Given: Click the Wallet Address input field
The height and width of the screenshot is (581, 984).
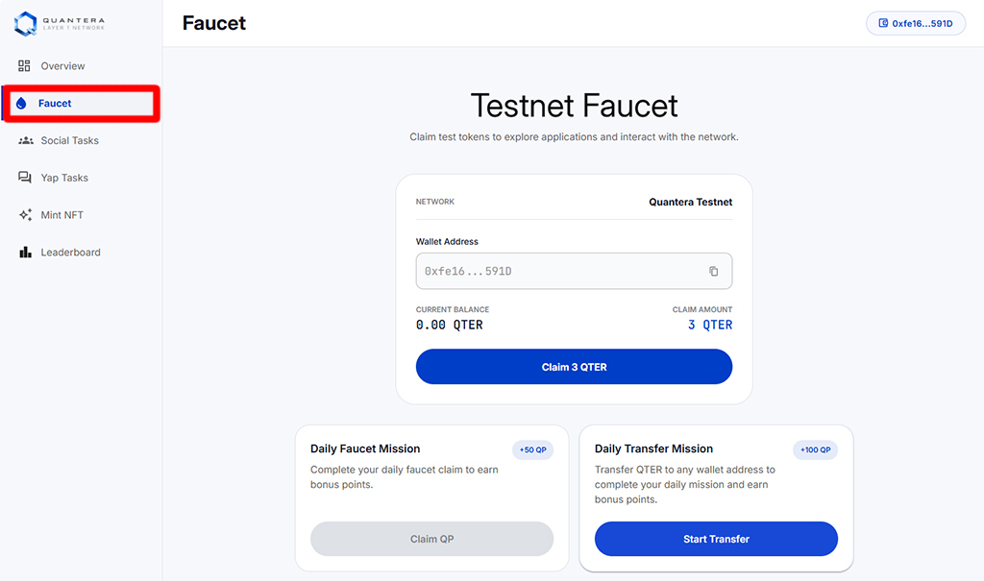Looking at the screenshot, I should click(574, 271).
